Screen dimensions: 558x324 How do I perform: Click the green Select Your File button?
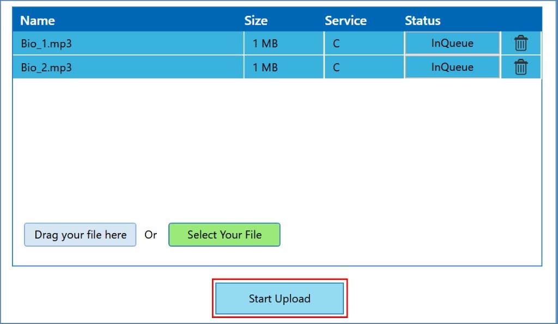[x=224, y=235]
